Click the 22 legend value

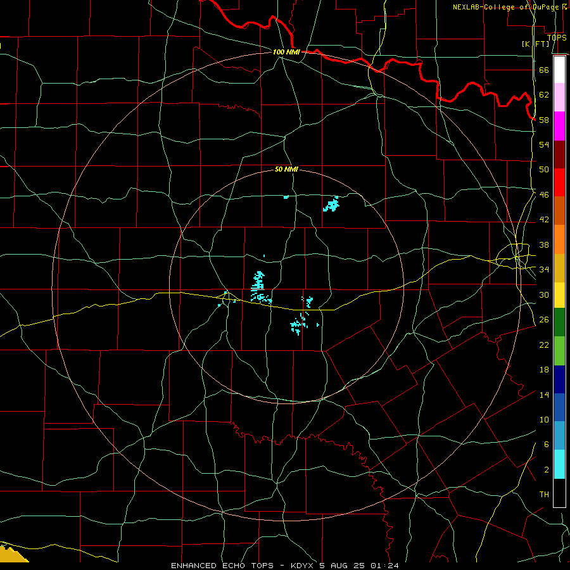tap(544, 345)
